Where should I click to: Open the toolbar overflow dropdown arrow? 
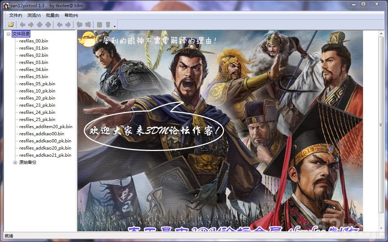point(114,26)
